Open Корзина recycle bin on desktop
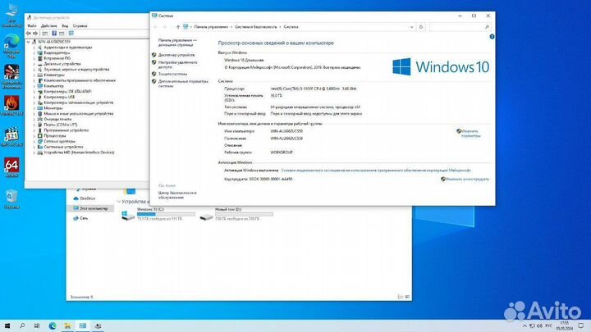 click(11, 198)
